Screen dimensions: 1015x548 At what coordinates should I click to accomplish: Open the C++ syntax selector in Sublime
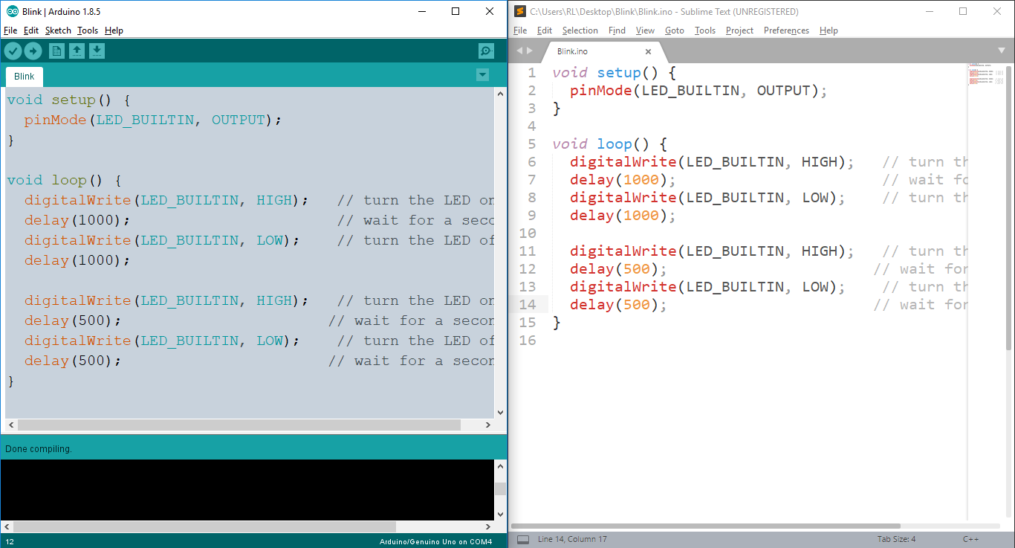click(970, 539)
